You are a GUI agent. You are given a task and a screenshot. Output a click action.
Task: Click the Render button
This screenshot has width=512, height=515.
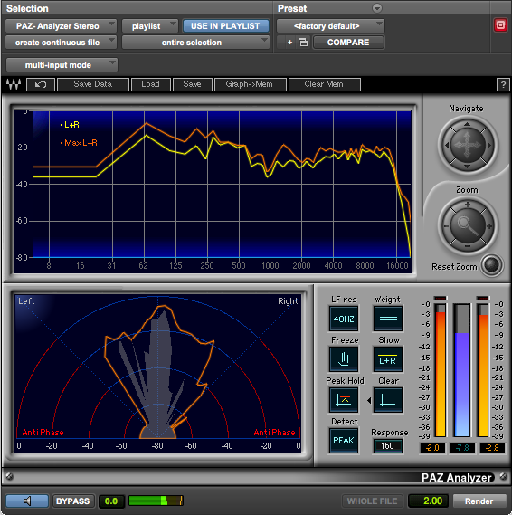coord(479,501)
